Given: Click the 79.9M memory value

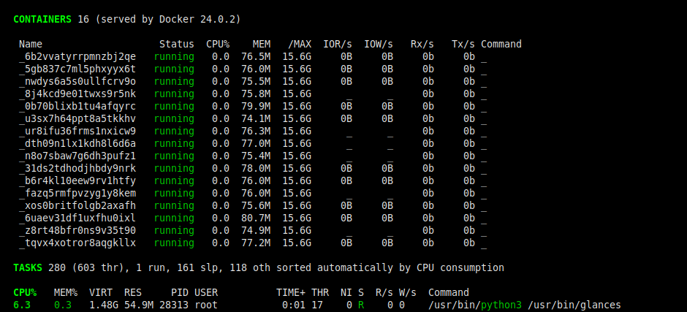Looking at the screenshot, I should click(256, 107).
